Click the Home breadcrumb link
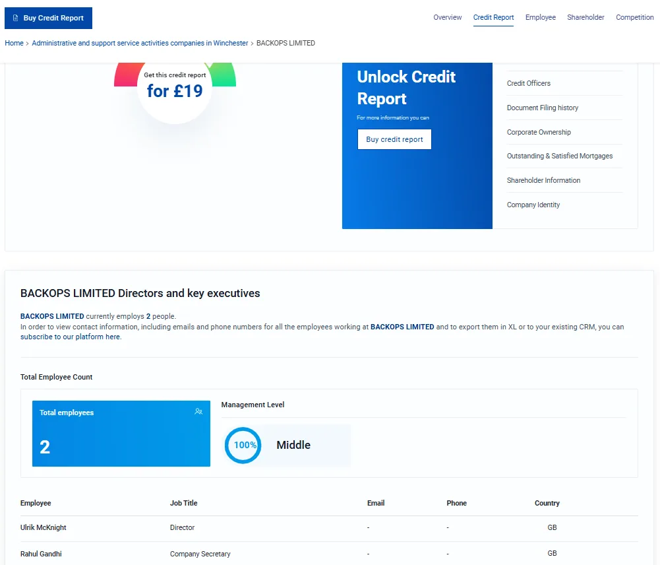Viewport: 660px width, 565px height. tap(14, 43)
